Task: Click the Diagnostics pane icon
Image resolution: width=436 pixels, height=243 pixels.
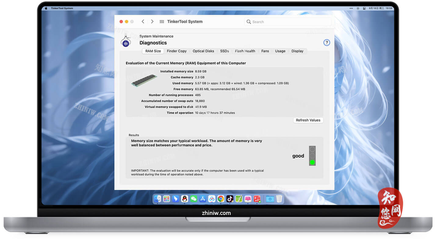Action: pos(126,41)
